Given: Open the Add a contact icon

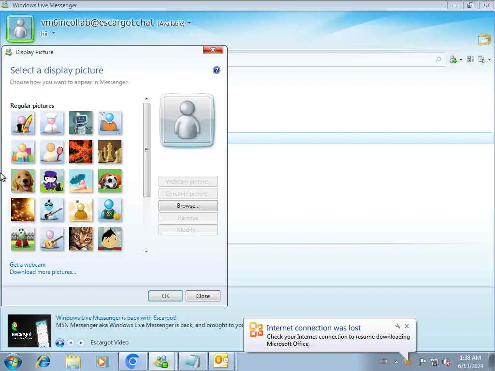Looking at the screenshot, I should tap(453, 59).
